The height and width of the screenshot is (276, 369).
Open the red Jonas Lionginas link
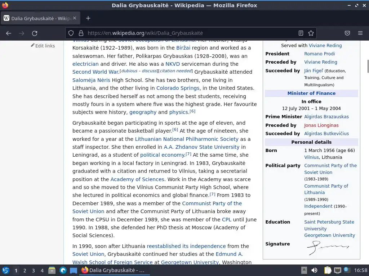321,125
